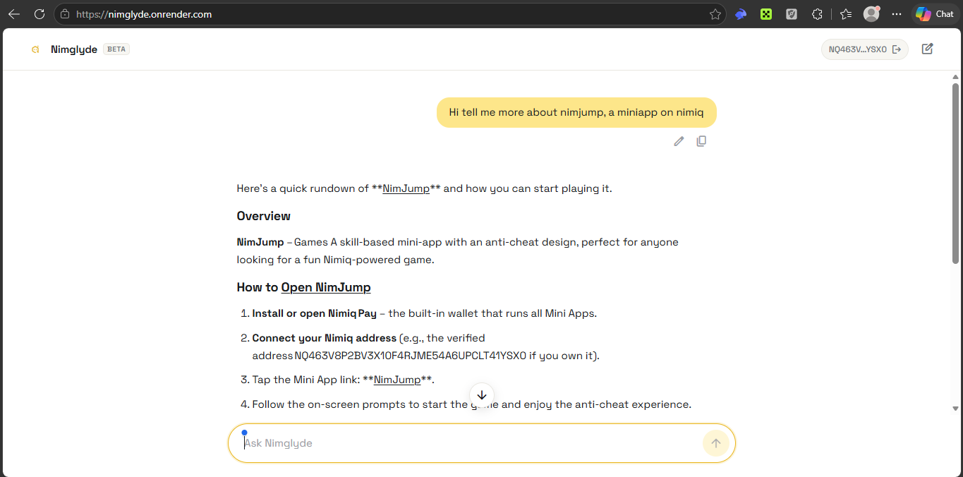Click the address bar URL nimglyde.onrender.com
963x477 pixels.
point(144,14)
